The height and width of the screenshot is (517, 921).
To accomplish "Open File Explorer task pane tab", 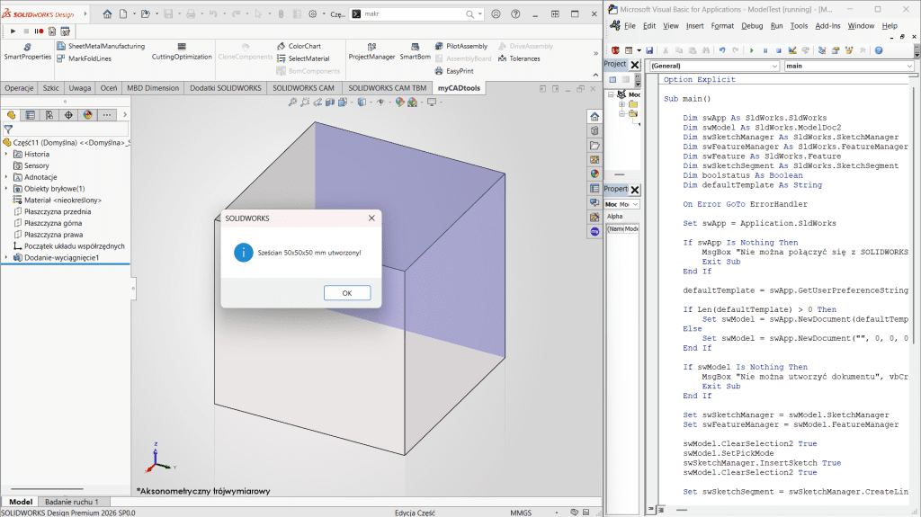I will pos(595,145).
